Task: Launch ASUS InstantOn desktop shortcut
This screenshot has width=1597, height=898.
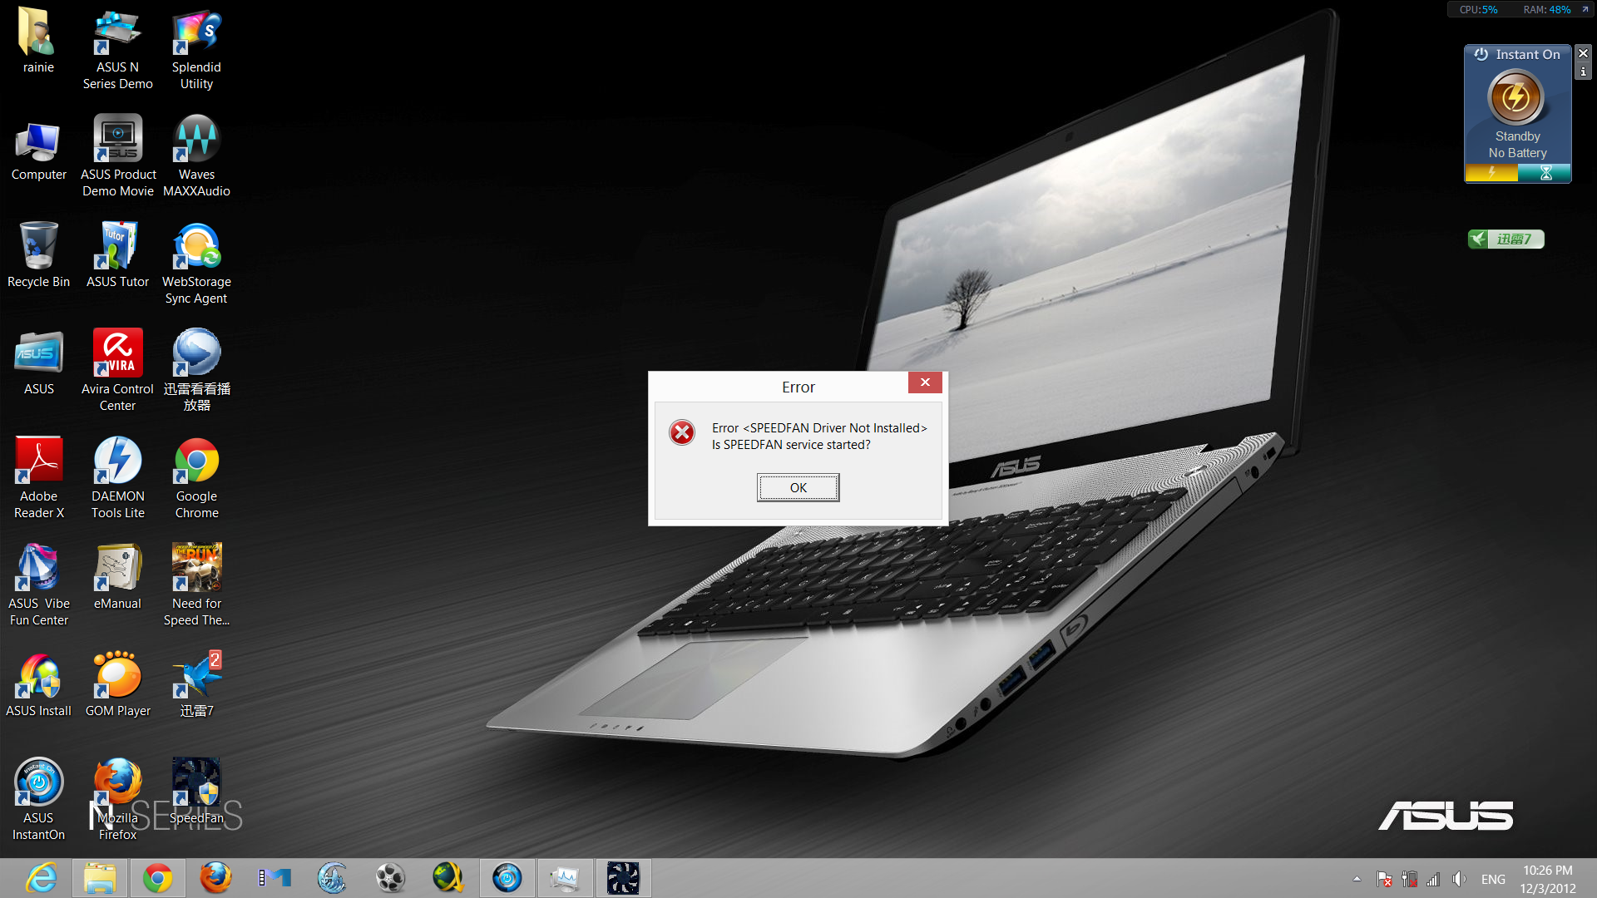Action: (38, 799)
